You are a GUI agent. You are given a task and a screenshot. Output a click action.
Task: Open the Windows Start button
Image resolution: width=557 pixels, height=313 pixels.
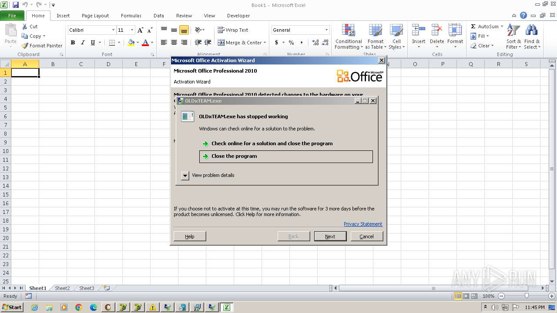pos(12,307)
